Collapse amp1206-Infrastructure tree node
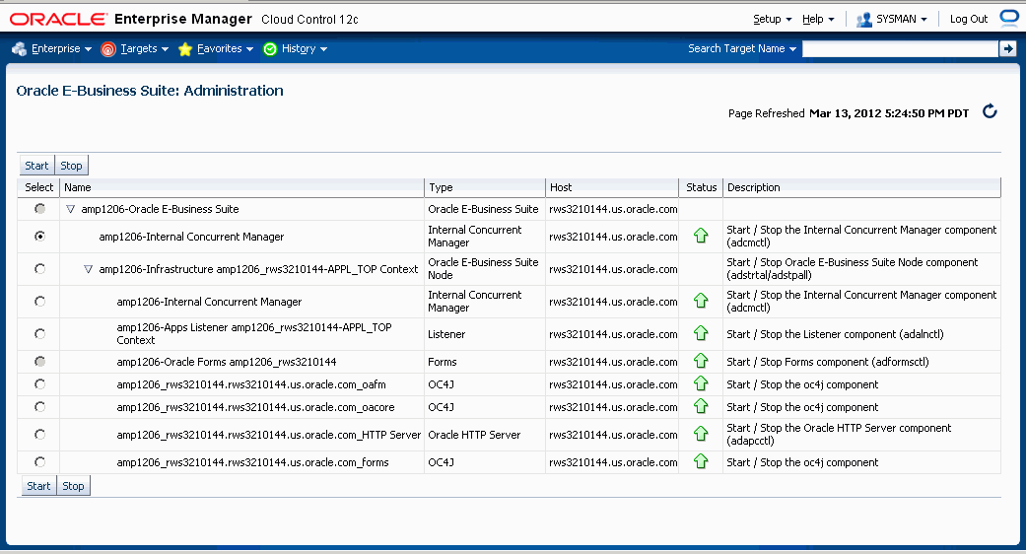Screen dimensions: 1026x554 click(x=89, y=269)
